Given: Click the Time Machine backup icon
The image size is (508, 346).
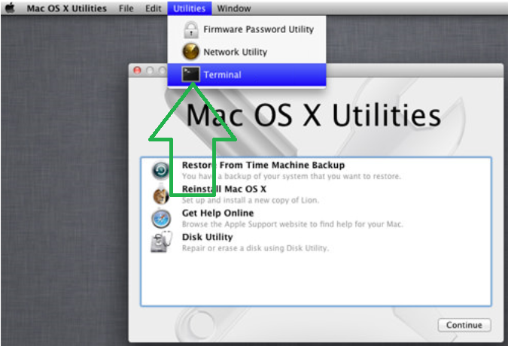Looking at the screenshot, I should coord(161,171).
